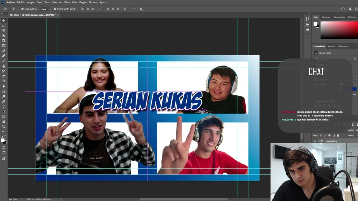Open the Actions panel play icon

pos(308,25)
